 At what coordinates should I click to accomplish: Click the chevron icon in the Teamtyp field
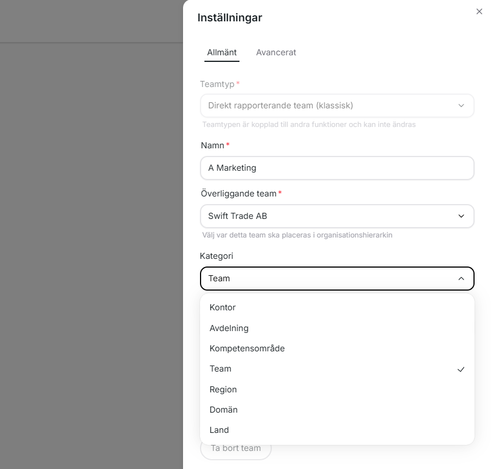tap(461, 106)
